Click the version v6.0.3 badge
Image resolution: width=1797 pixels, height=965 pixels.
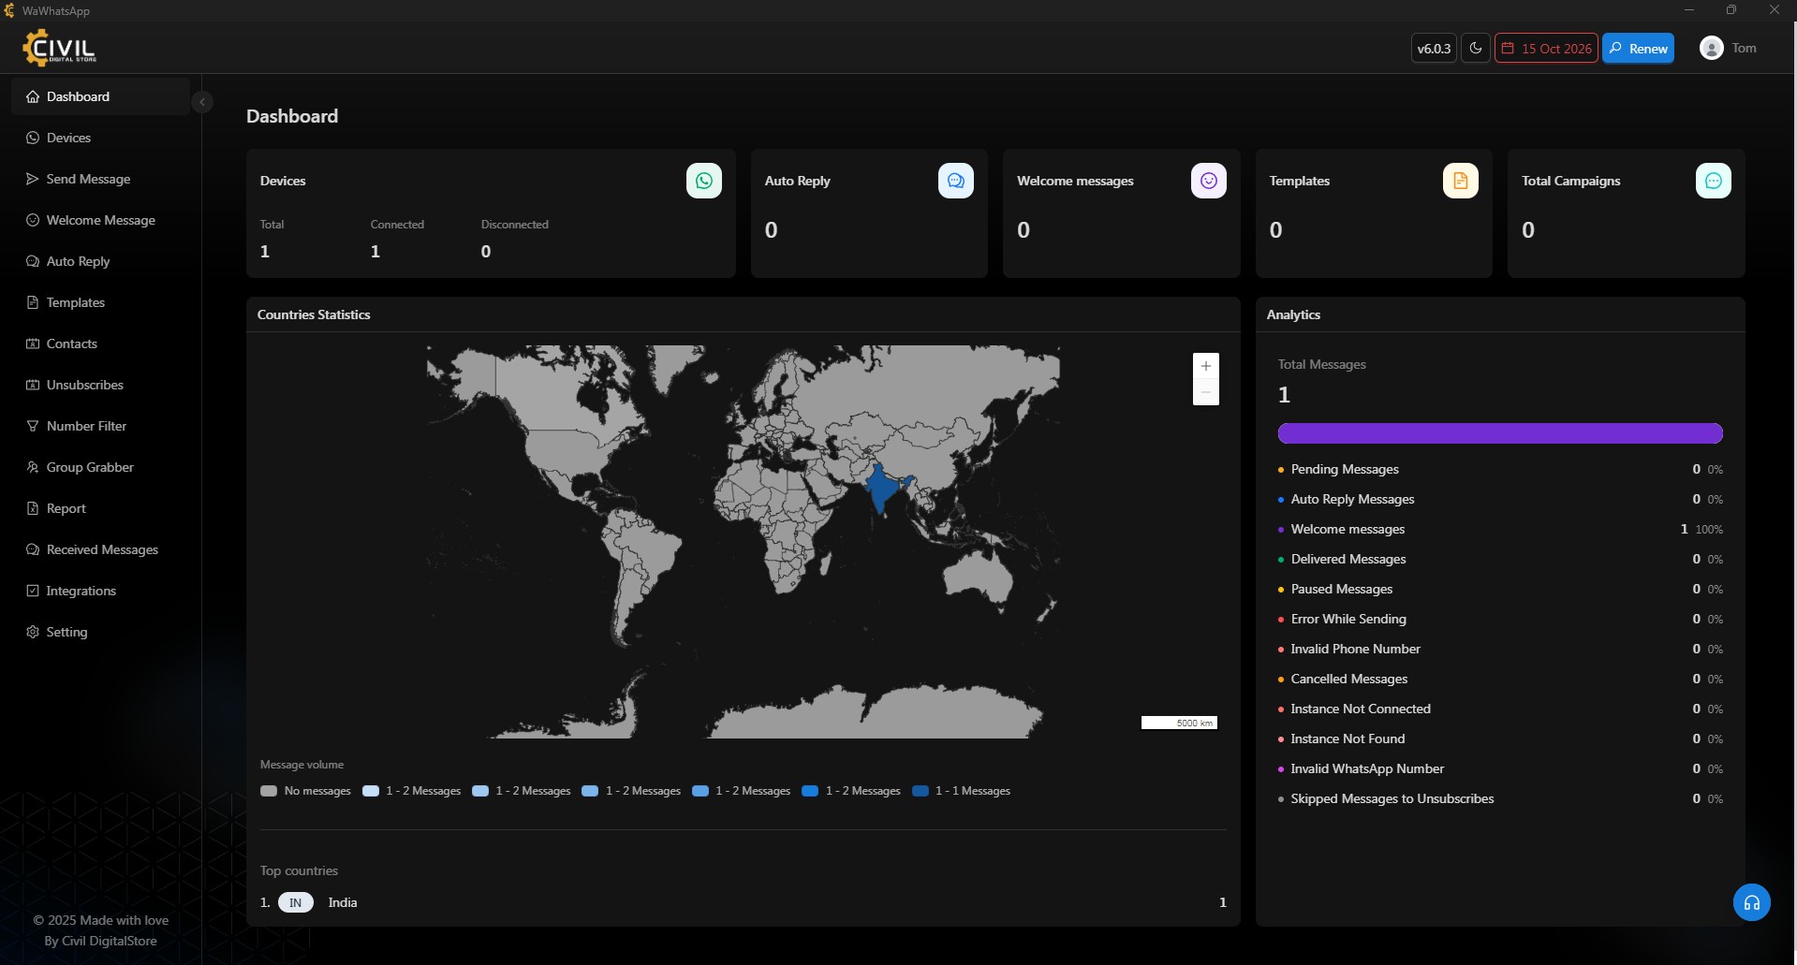click(x=1433, y=49)
